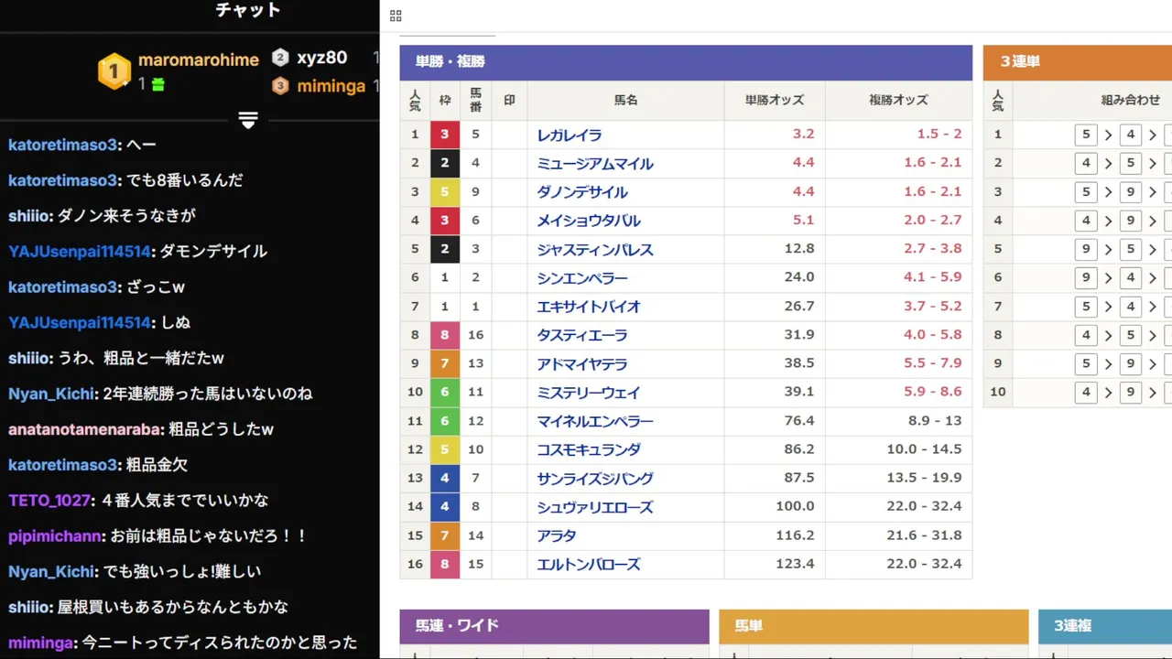Open horse ダノンデサイル link

pyautogui.click(x=582, y=192)
